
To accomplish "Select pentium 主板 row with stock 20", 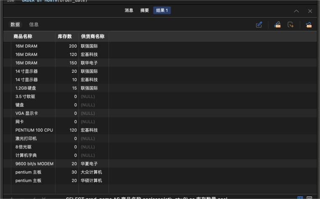I will 28,180.
